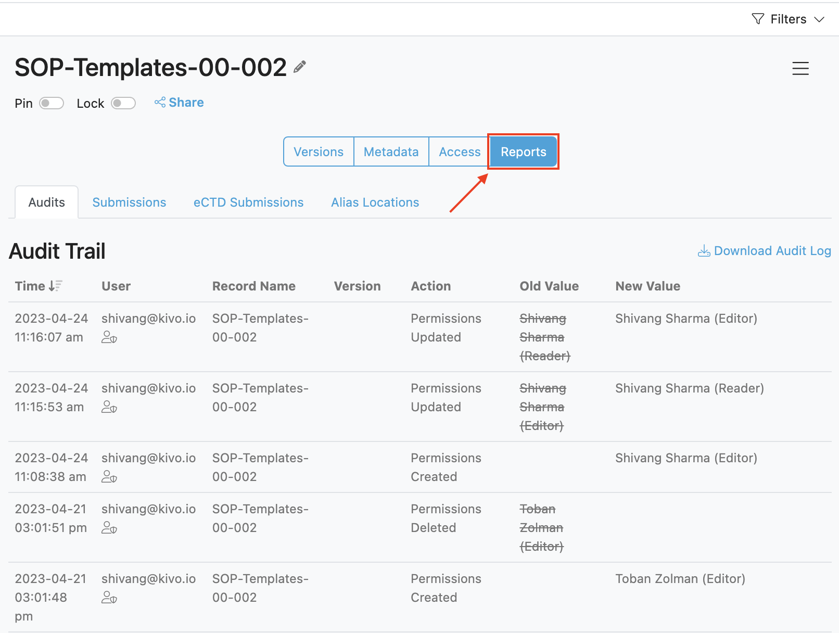Click the Permissions Deleted action
Screen dimensions: 839x633
446,518
